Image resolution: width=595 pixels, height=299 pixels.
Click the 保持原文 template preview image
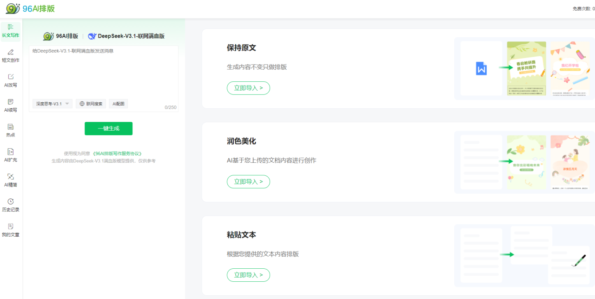pyautogui.click(x=524, y=69)
